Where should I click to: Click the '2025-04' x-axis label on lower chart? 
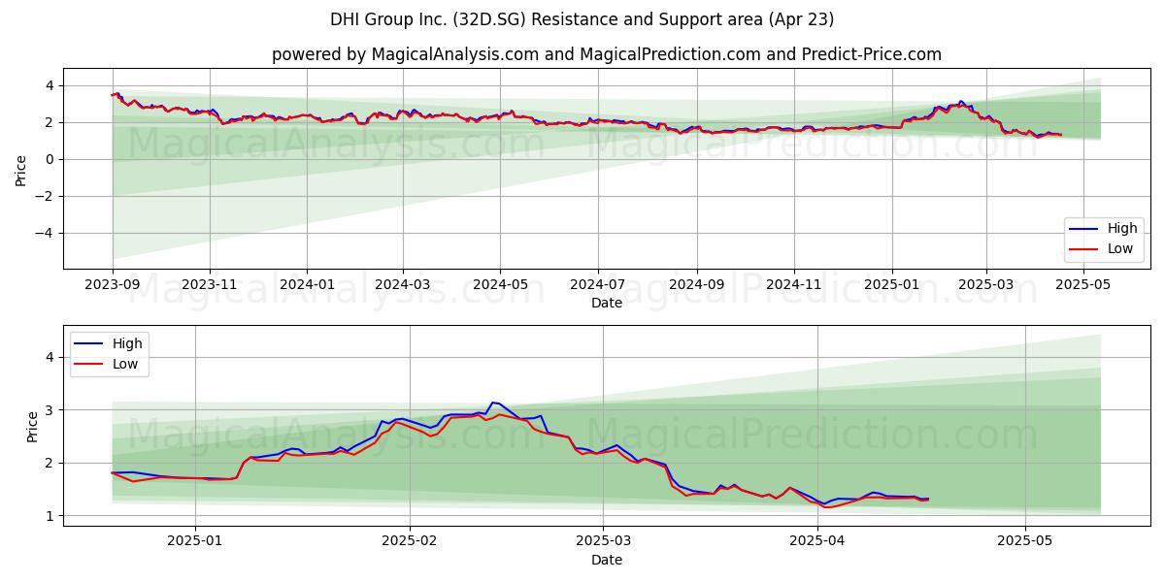point(817,541)
